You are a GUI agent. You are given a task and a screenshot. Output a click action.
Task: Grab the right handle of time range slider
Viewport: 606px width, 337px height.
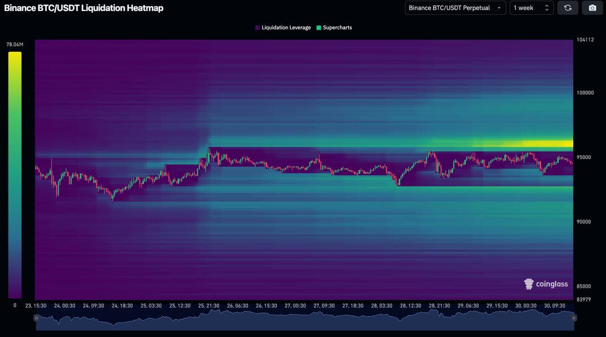(574, 318)
